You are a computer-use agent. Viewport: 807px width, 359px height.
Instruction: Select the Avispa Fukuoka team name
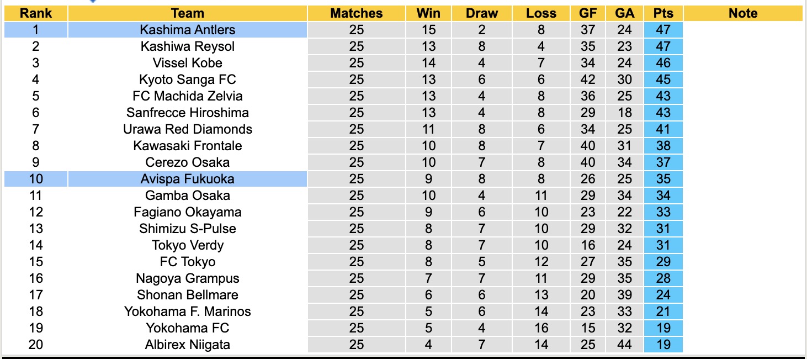tap(188, 179)
